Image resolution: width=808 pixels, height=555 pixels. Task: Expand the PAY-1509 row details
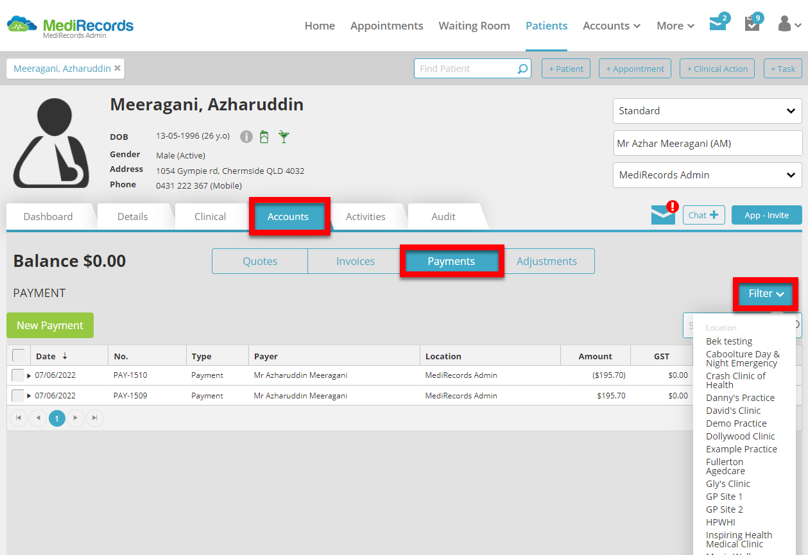coord(29,397)
